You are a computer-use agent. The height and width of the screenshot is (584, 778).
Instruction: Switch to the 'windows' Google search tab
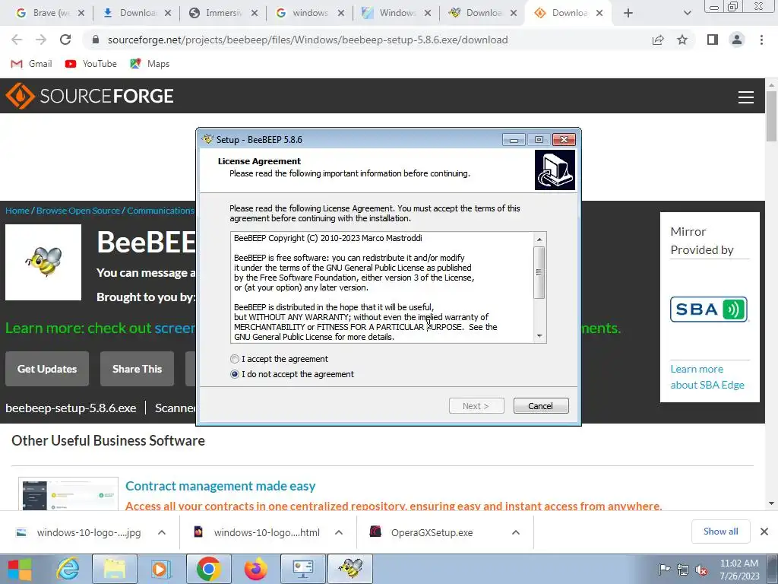pos(310,13)
